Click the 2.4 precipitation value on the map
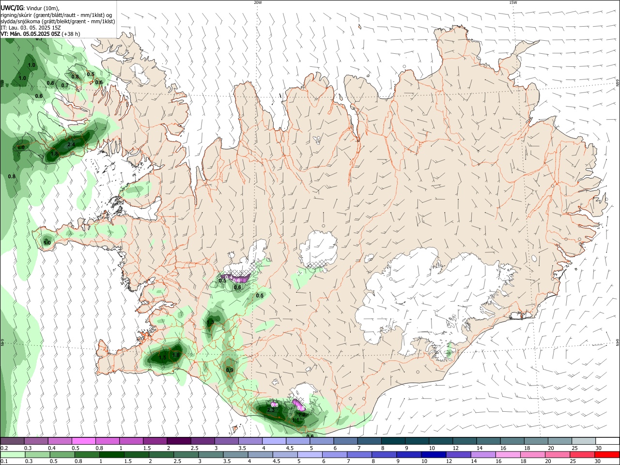The height and width of the screenshot is (465, 620). click(71, 144)
